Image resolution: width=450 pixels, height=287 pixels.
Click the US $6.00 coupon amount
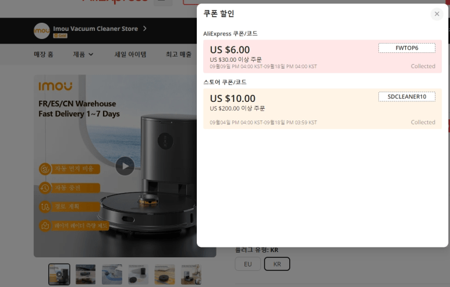pos(230,50)
